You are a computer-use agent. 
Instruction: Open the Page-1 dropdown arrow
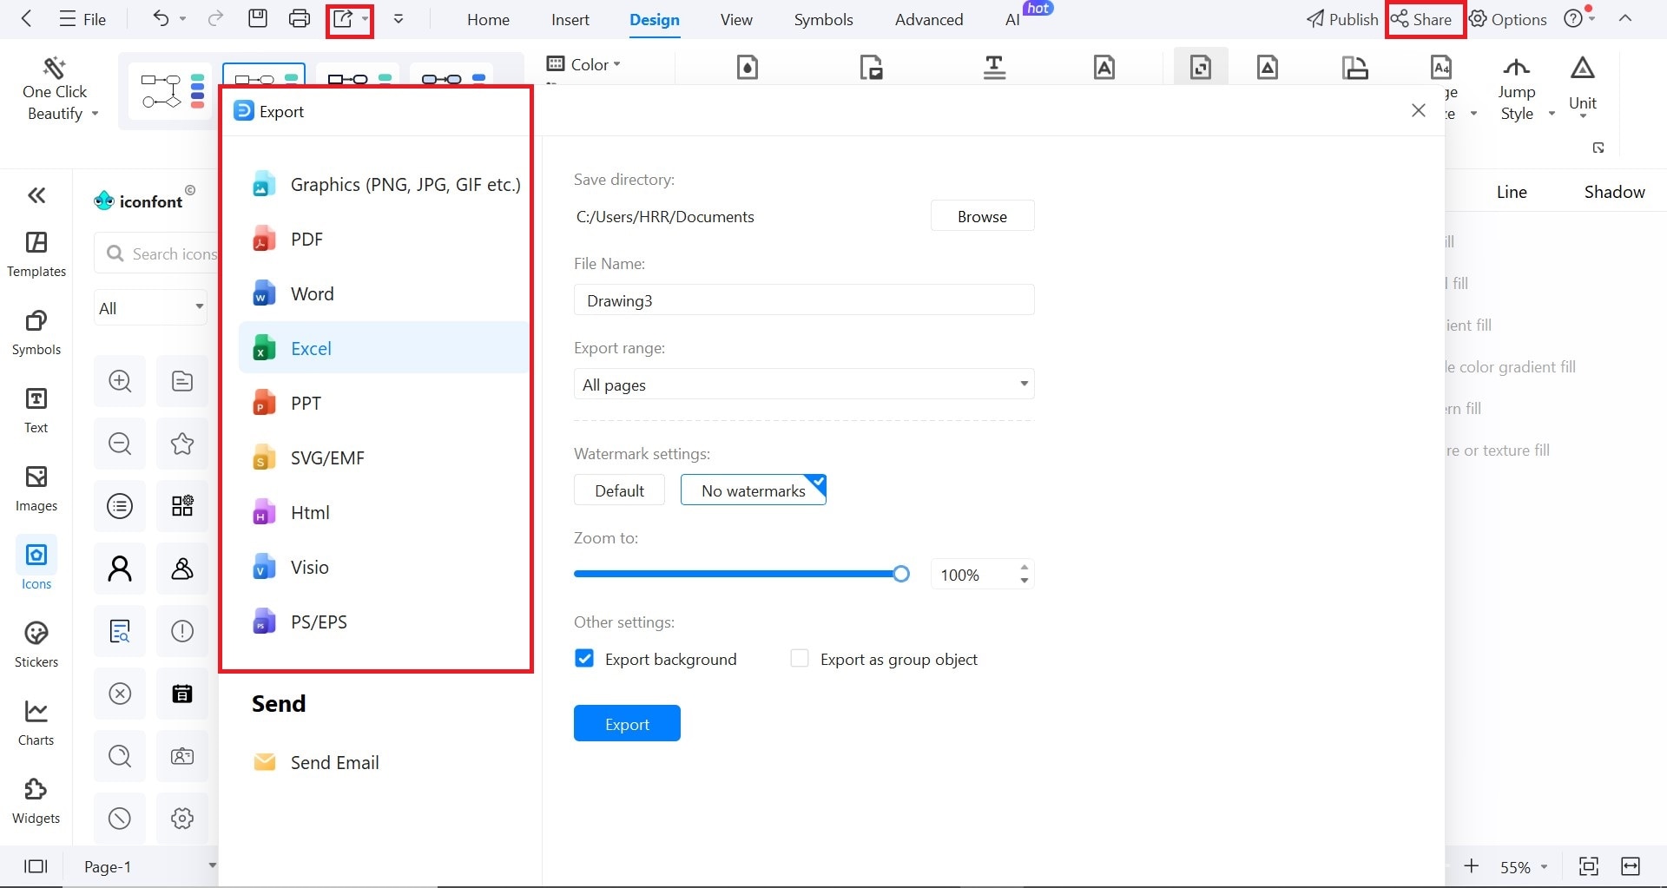pos(212,865)
